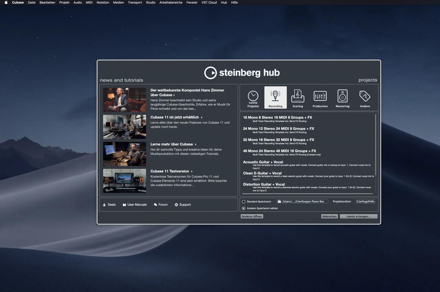This screenshot has width=440, height=292.
Task: Click the Forum speech bubble icon
Action: click(156, 205)
